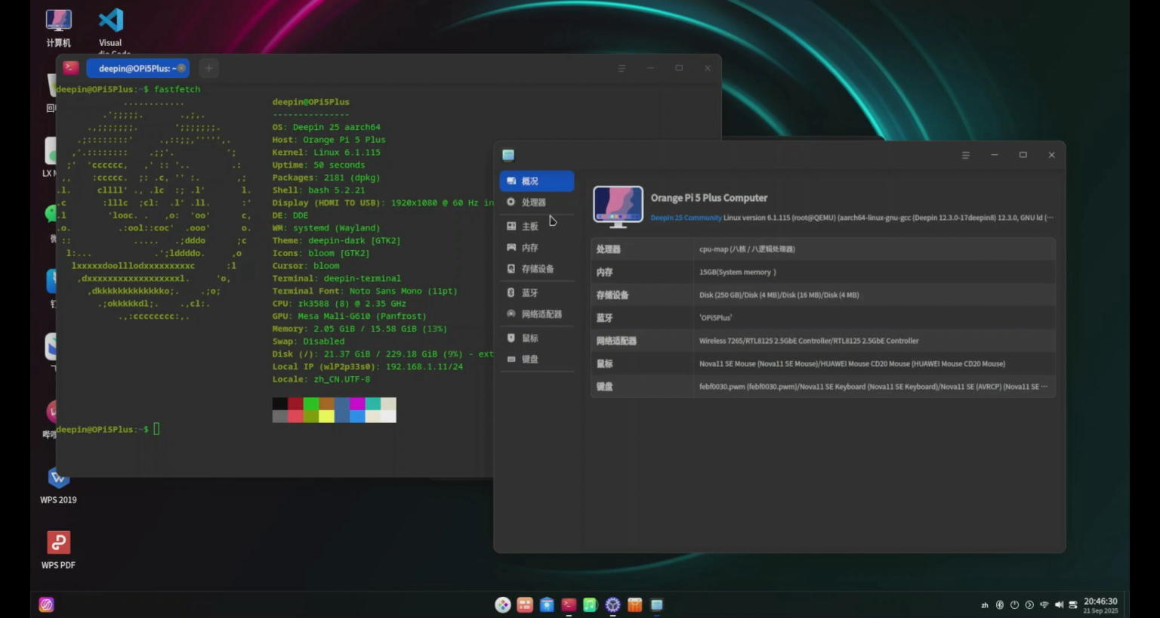1160x618 pixels.
Task: Launch the music player from the dock
Action: pos(591,605)
